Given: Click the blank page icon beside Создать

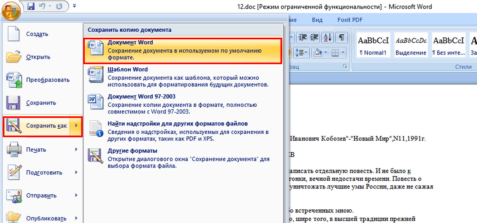Looking at the screenshot, I should (x=14, y=34).
